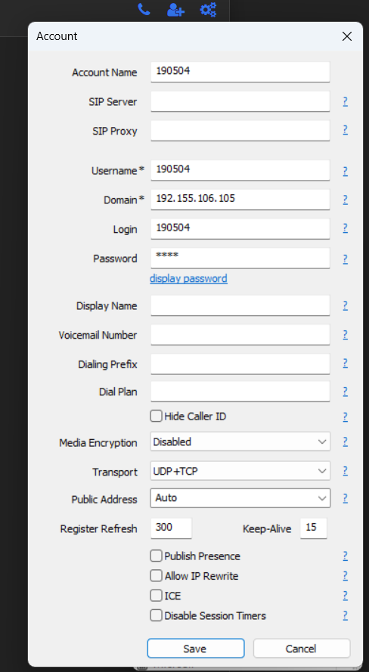Click the phone call icon at top

point(144,9)
